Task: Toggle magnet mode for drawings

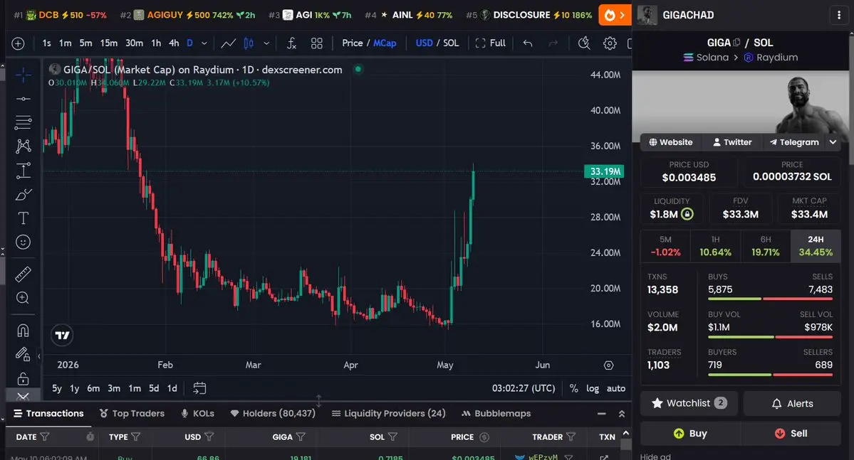Action: (x=23, y=330)
